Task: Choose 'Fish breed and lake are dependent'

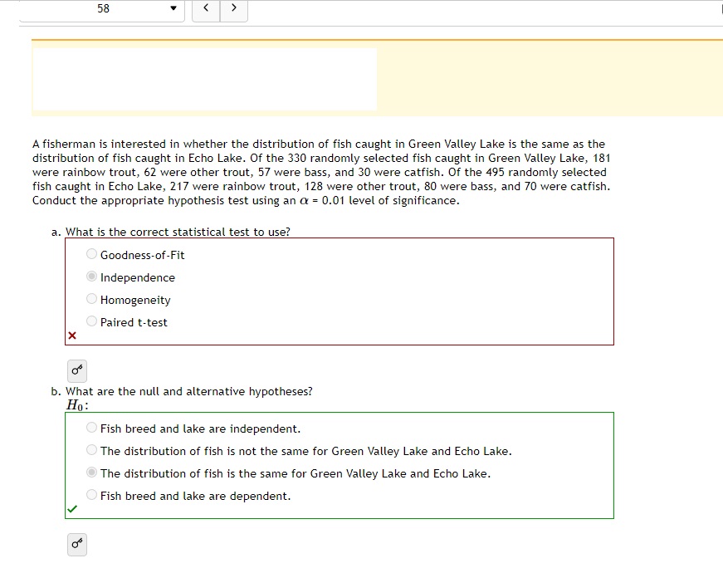Action: pos(91,495)
